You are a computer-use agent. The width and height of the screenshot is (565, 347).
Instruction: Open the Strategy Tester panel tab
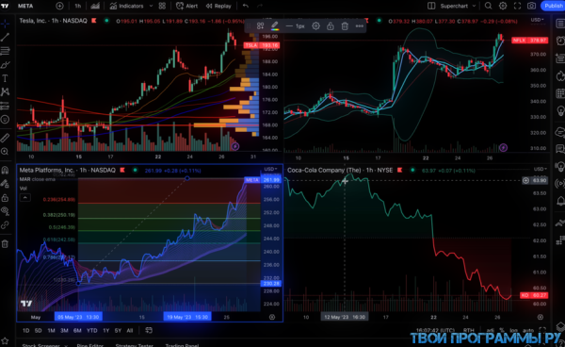[x=134, y=345]
